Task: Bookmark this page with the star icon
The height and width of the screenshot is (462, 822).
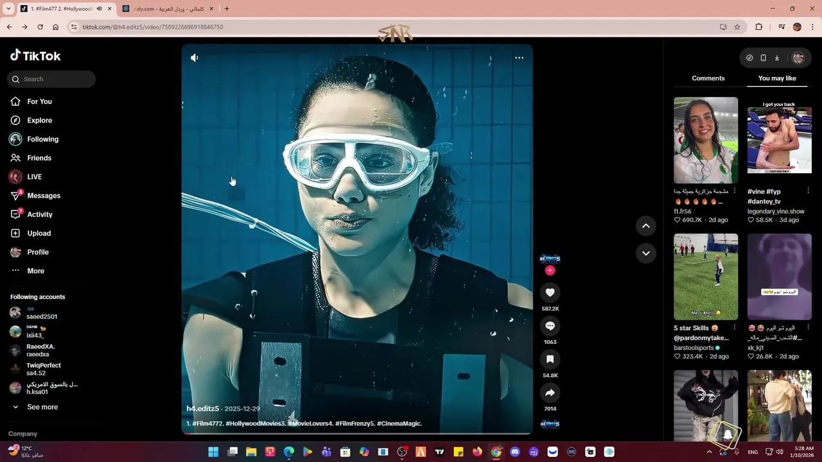Action: click(x=737, y=27)
